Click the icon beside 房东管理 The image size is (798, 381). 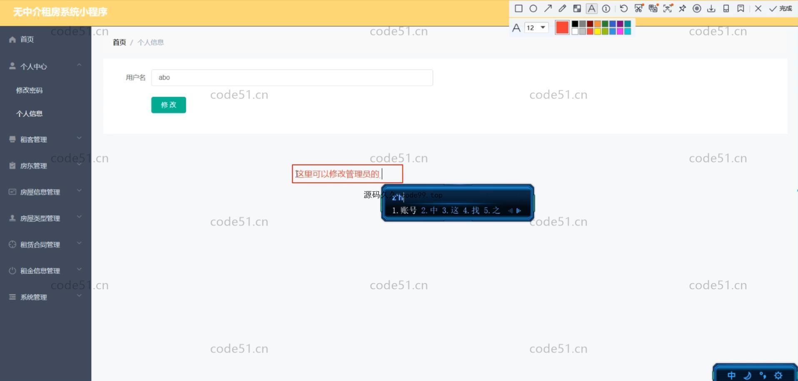tap(12, 166)
